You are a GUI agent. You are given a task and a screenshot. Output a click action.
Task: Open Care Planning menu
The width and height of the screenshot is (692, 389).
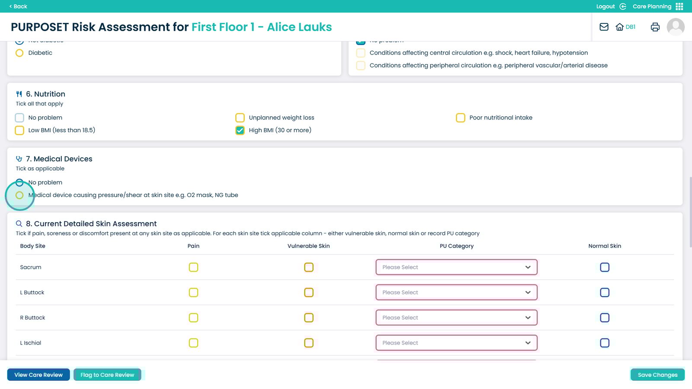coord(652,6)
